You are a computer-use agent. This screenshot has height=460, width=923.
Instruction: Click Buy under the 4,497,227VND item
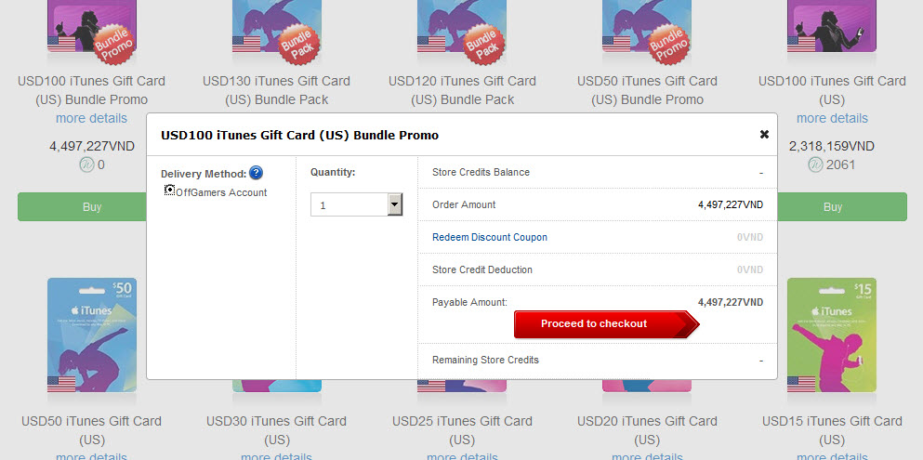pyautogui.click(x=83, y=207)
